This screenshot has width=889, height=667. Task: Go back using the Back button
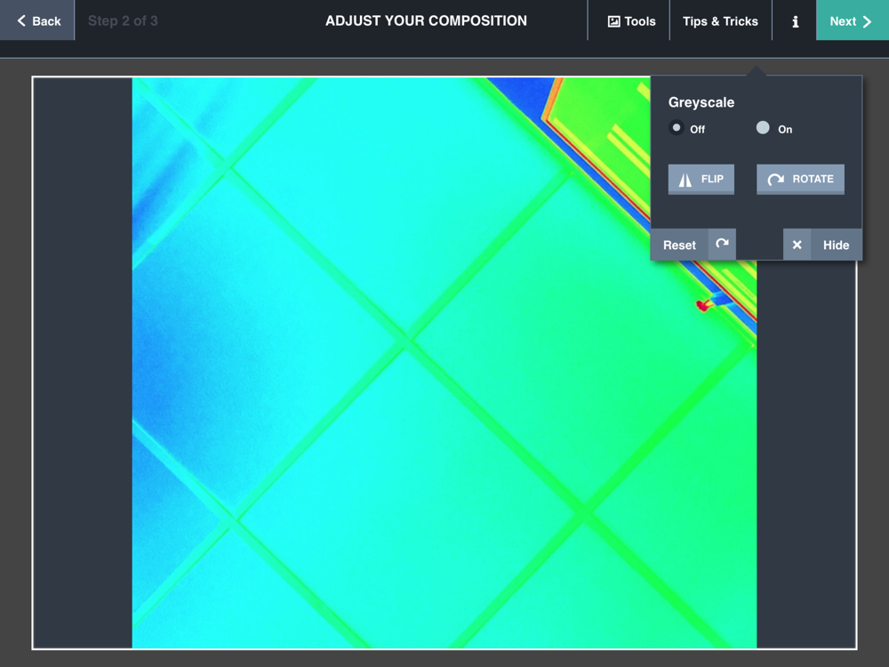point(36,20)
